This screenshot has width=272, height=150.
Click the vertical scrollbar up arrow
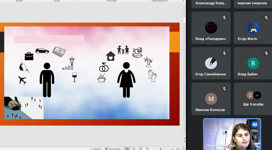(x=184, y=4)
